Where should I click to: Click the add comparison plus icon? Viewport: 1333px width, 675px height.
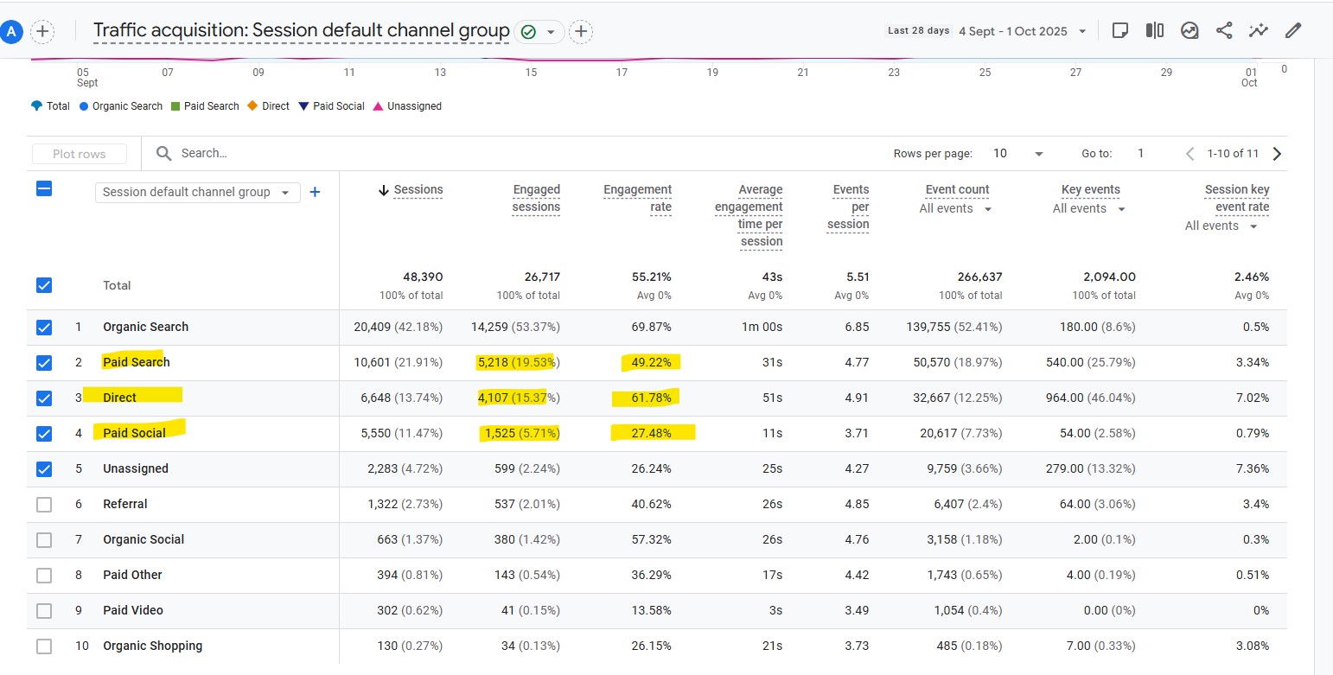(x=41, y=32)
